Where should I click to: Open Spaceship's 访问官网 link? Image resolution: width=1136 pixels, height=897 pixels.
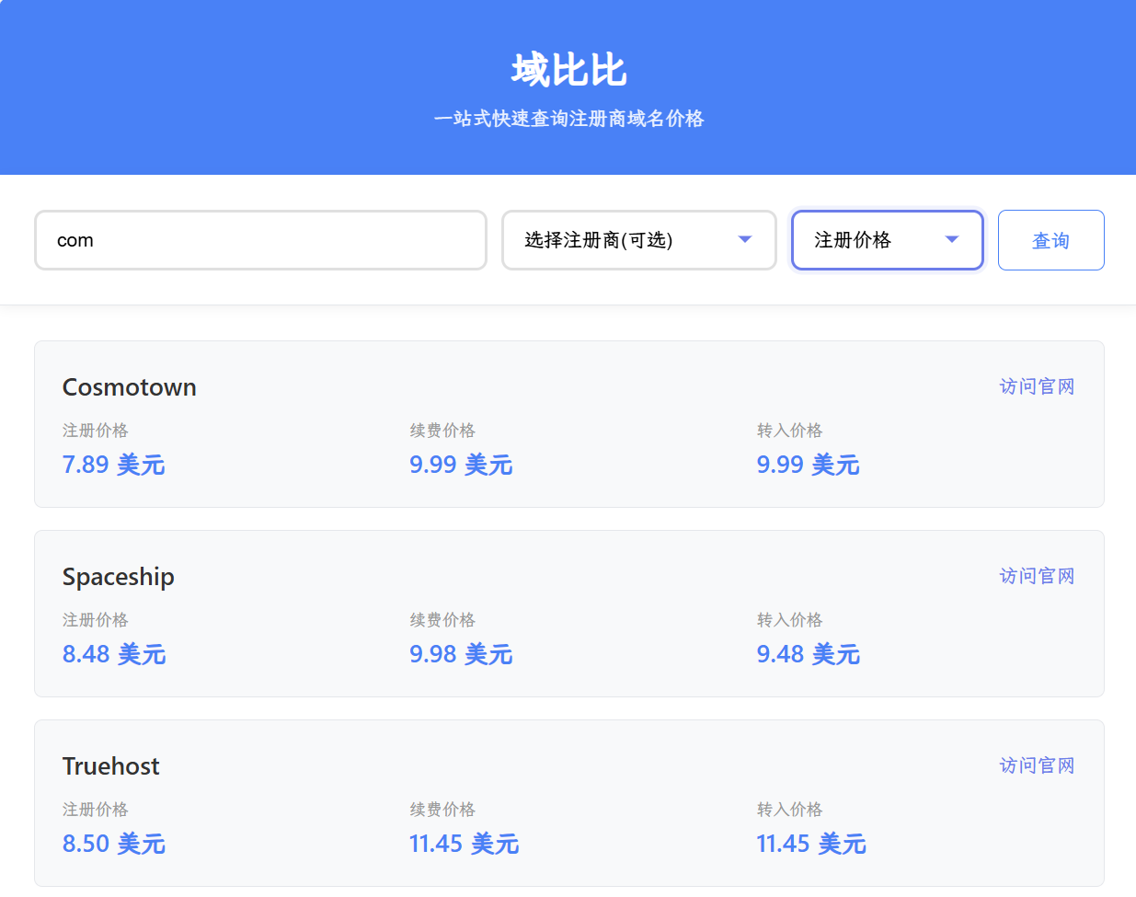1037,576
